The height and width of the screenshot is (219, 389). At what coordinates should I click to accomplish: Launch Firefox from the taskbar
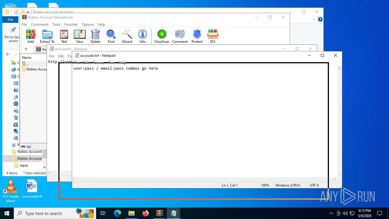pos(146,213)
